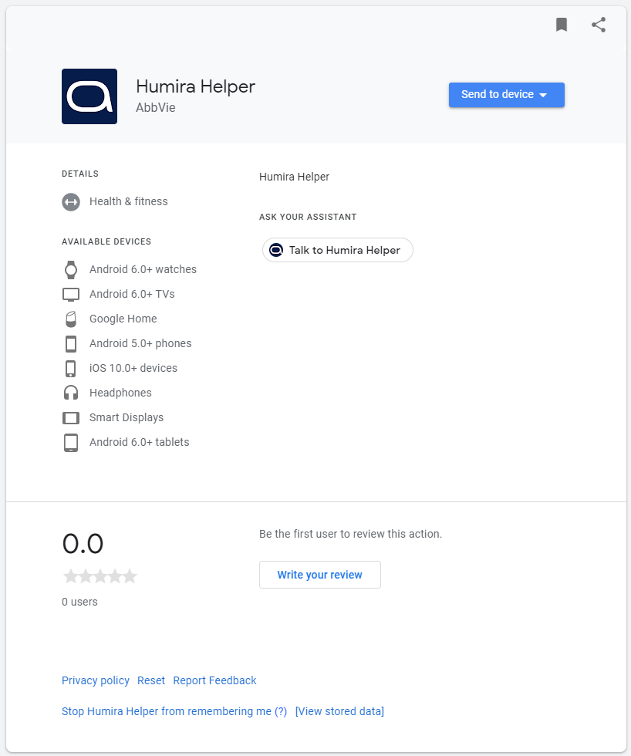631x756 pixels.
Task: Open the Privacy policy link
Action: click(x=96, y=680)
